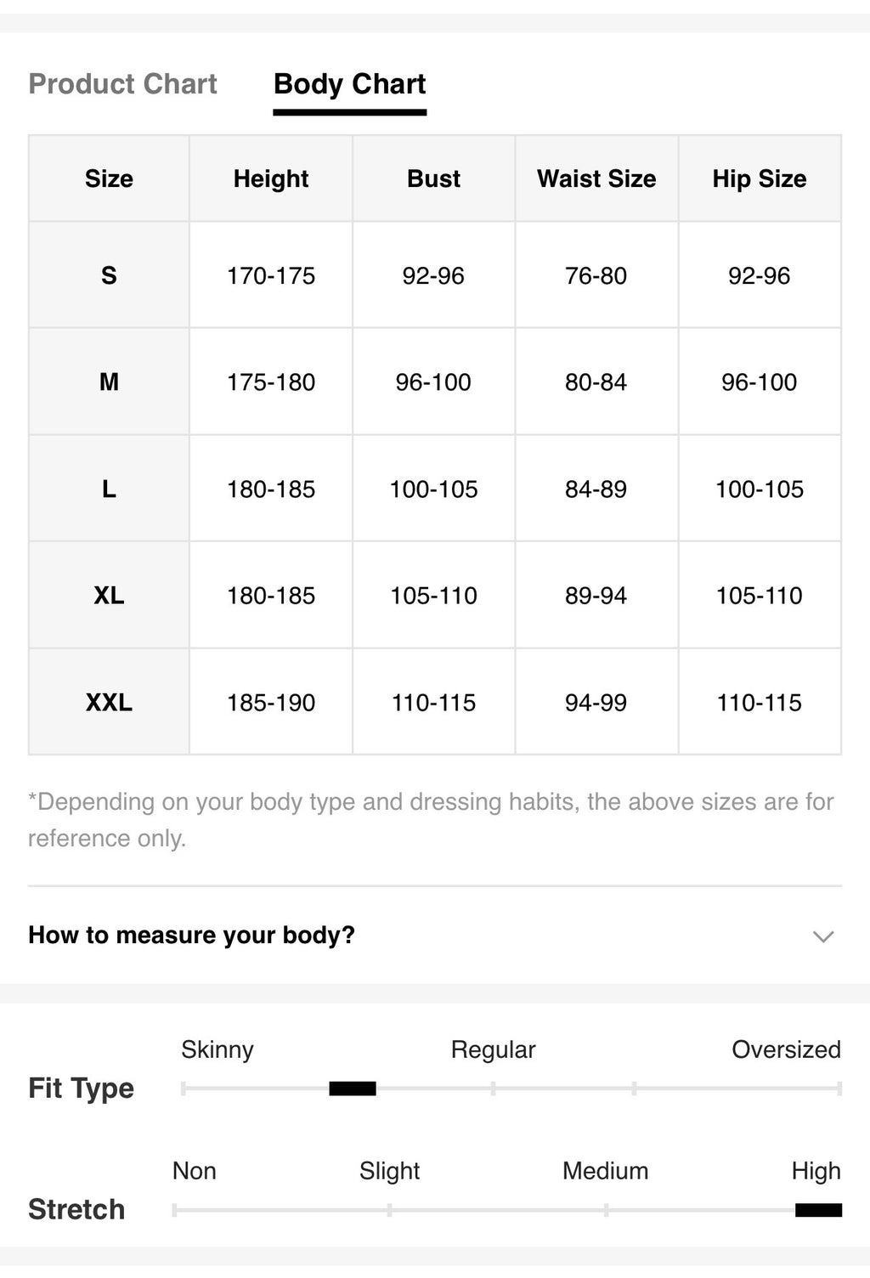Click the Waist Size column header
Viewport: 870px width, 1278px height.
pyautogui.click(x=596, y=179)
